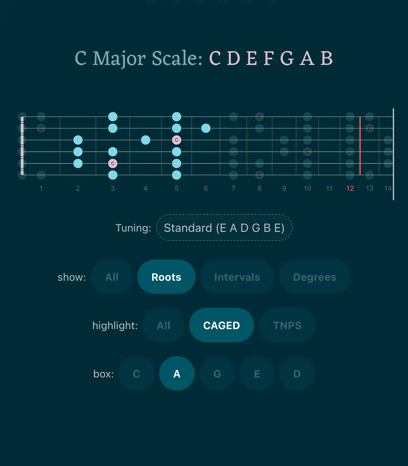
Task: Choose the C box shape
Action: click(136, 374)
